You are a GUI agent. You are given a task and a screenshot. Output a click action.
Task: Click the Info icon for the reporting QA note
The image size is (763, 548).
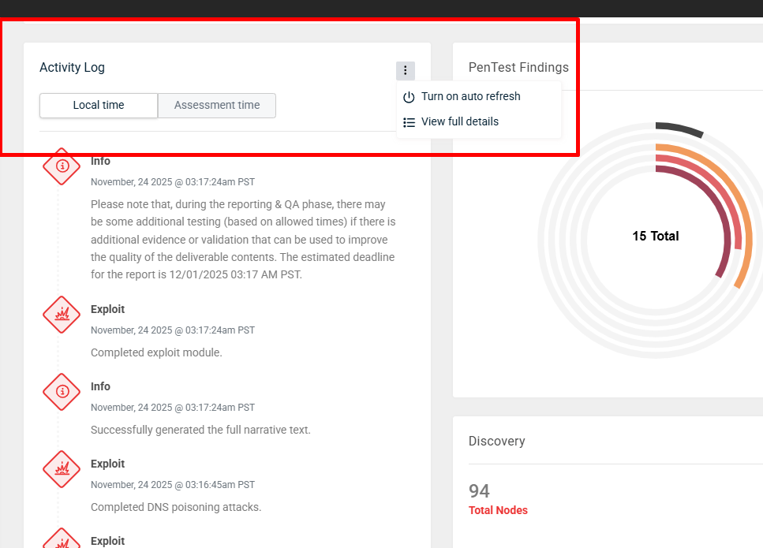(x=62, y=166)
